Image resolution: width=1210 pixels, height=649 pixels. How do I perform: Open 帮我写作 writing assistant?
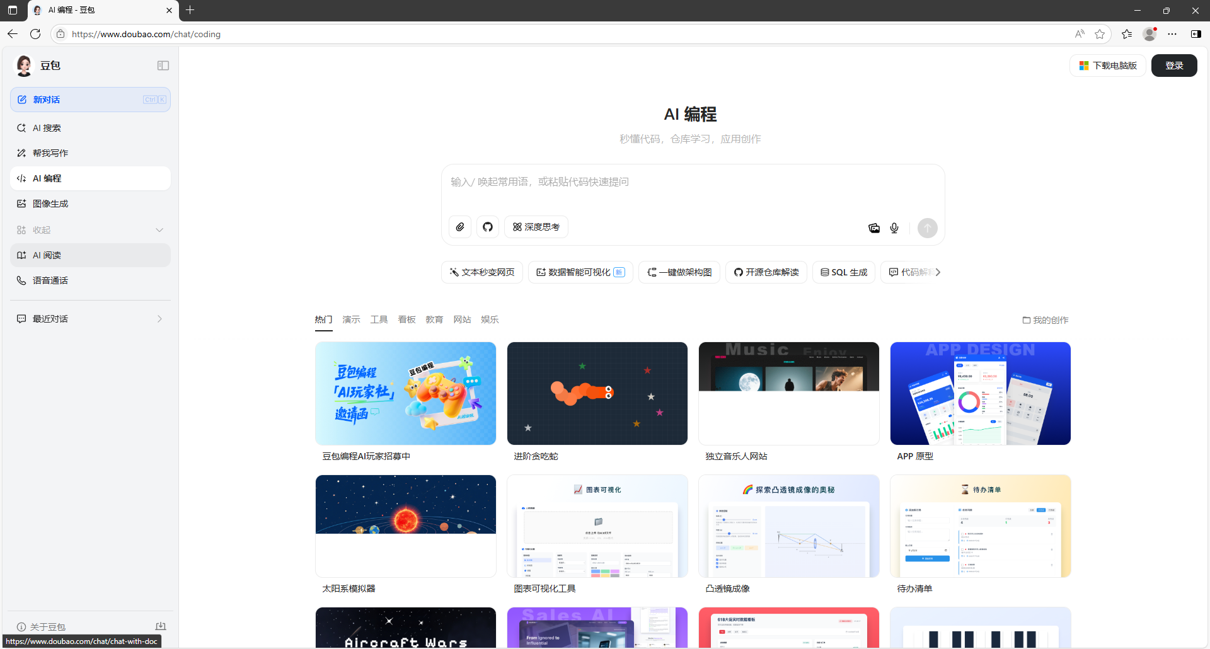coord(90,153)
